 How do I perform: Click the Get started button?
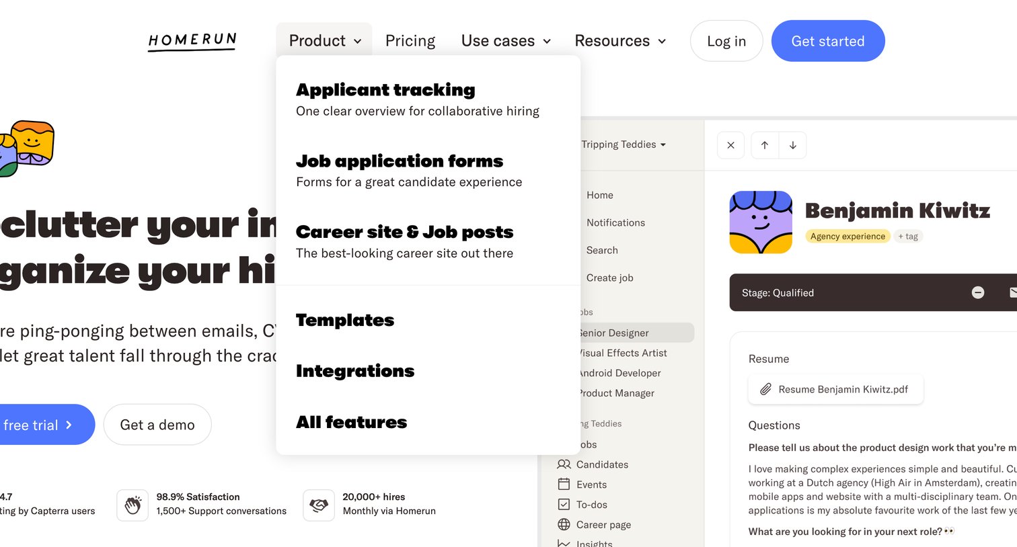[x=828, y=41]
